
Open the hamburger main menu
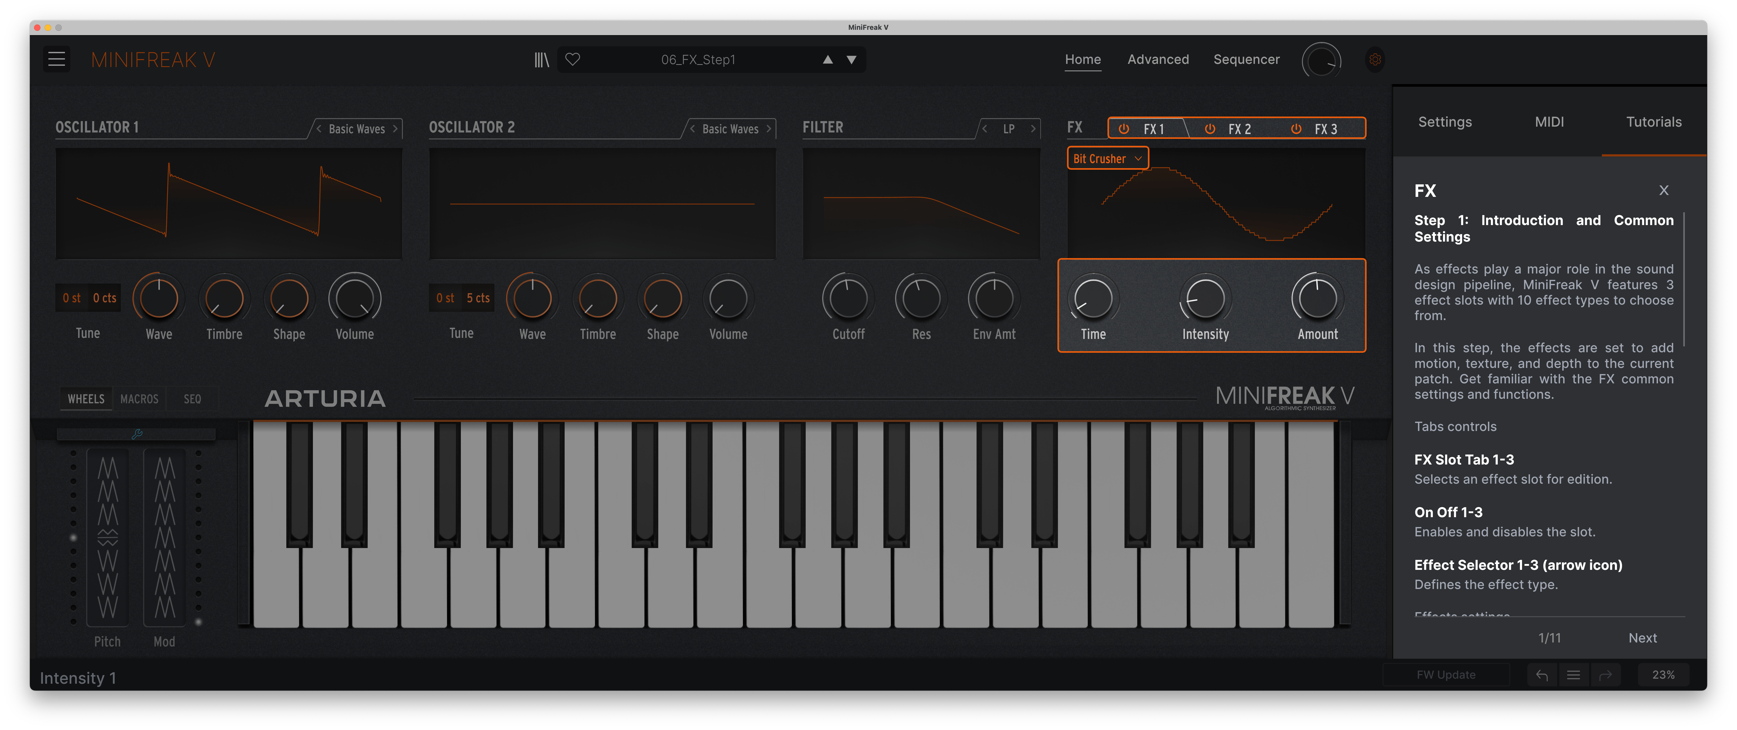pos(57,59)
